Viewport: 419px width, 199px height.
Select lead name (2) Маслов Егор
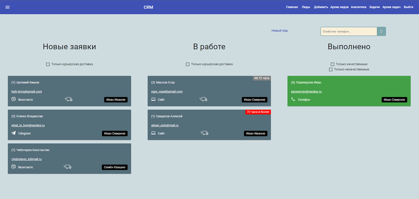[x=163, y=82]
